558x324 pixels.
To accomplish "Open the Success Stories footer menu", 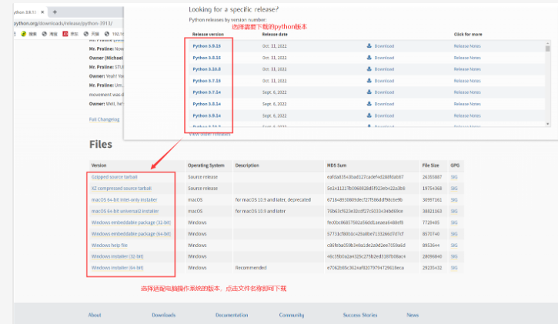I will (x=359, y=315).
